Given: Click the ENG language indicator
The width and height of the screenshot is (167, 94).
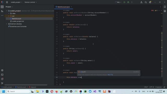Looking at the screenshot, I should (x=144, y=91).
